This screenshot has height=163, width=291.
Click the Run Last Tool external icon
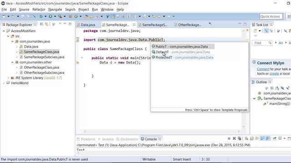[60, 16]
